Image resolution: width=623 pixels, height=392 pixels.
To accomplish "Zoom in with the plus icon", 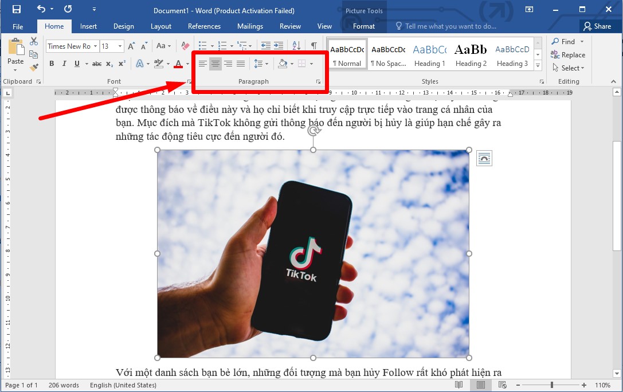I will [x=583, y=385].
